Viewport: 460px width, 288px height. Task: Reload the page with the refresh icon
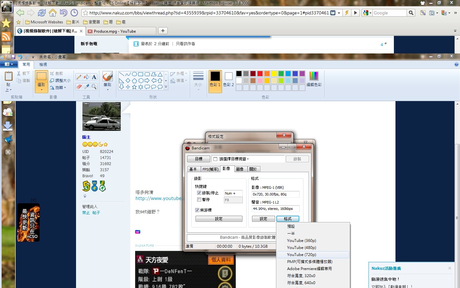point(42,13)
